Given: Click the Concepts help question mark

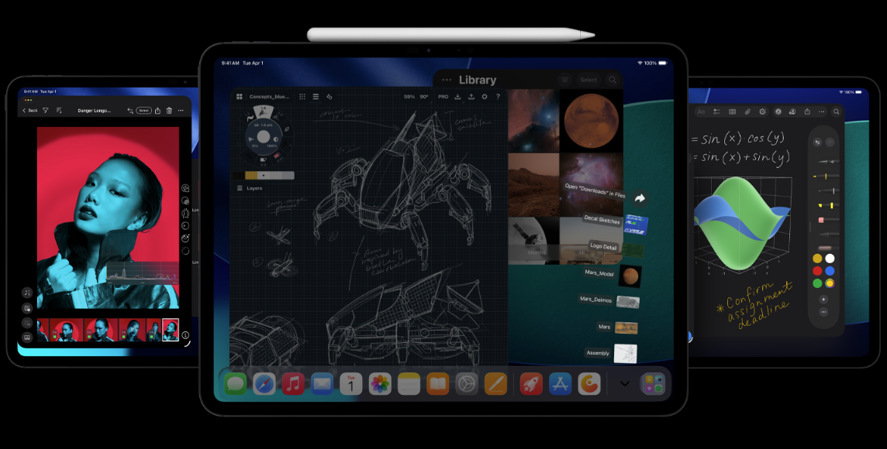Looking at the screenshot, I should pos(498,97).
